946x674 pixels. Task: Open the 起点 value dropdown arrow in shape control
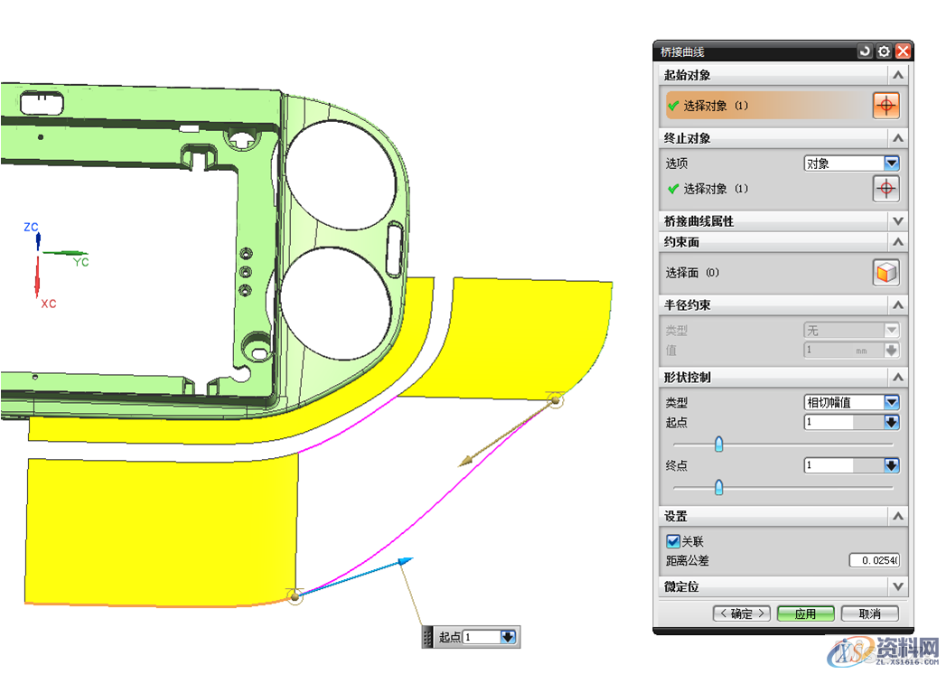[x=892, y=422]
